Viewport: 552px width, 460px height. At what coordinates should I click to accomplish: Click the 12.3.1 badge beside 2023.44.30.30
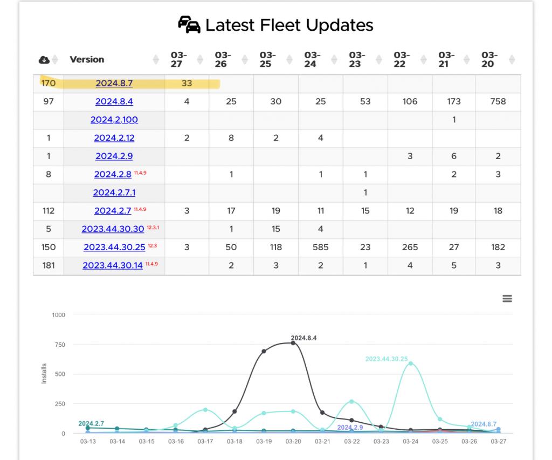(153, 228)
